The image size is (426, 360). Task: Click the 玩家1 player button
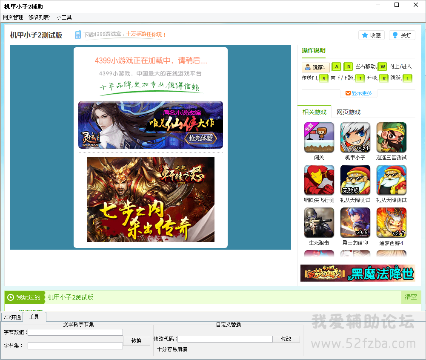[315, 67]
